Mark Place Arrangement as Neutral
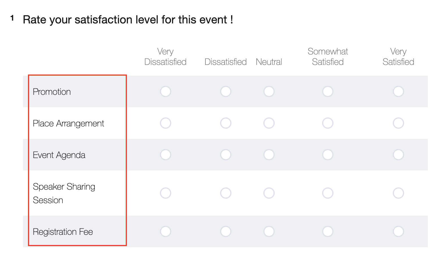The height and width of the screenshot is (267, 438). (269, 123)
